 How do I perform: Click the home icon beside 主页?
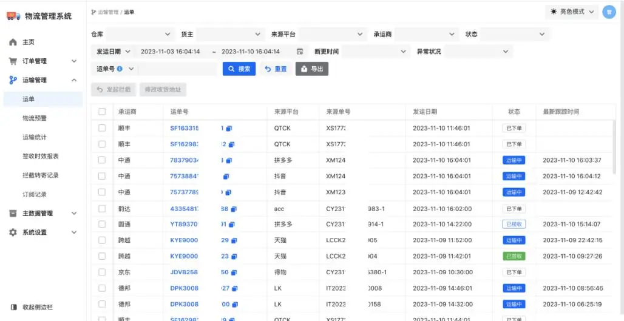pos(13,42)
